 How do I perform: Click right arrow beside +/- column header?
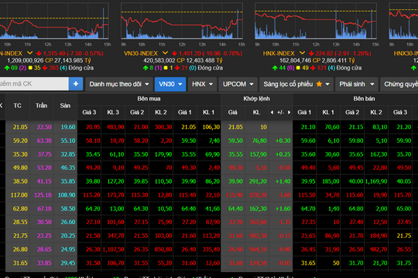(289, 113)
